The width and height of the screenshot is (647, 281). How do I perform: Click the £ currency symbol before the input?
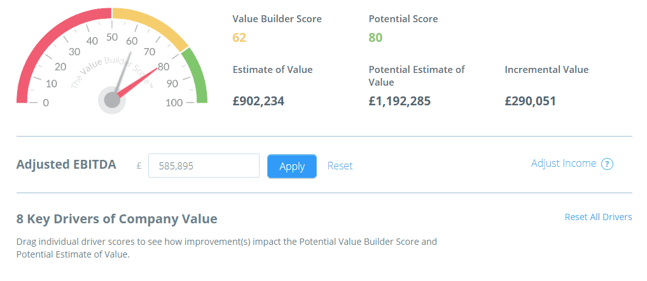click(x=139, y=166)
